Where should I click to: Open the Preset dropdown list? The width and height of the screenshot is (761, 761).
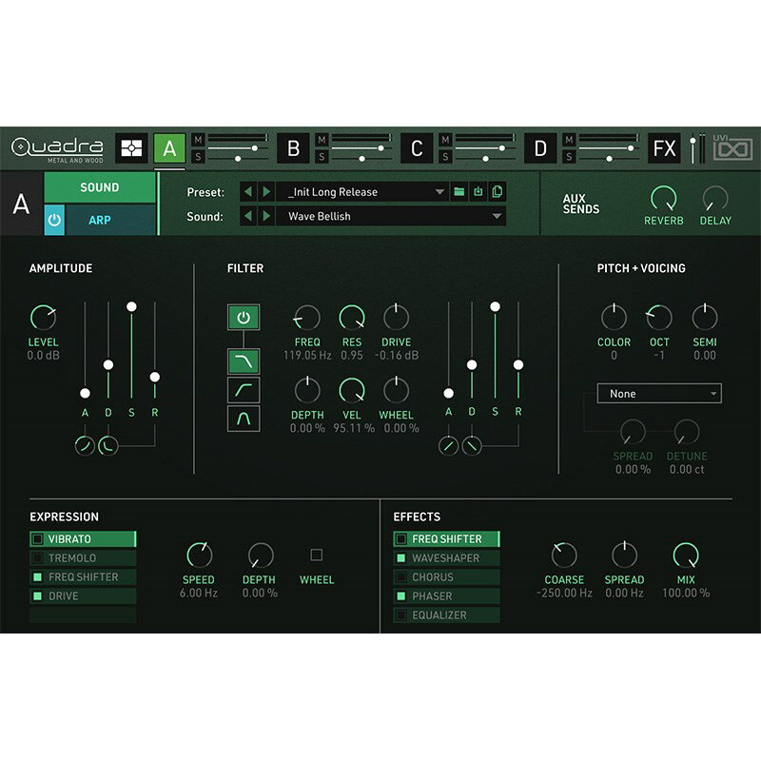(x=439, y=192)
